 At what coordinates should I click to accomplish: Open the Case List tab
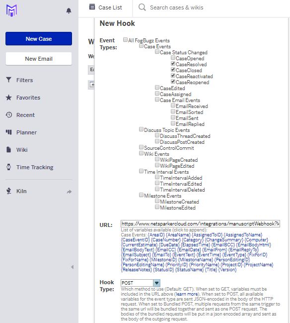[x=105, y=7]
